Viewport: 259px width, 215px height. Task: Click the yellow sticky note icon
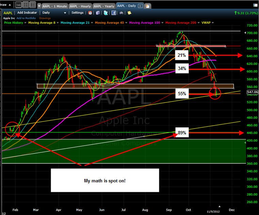(129, 13)
